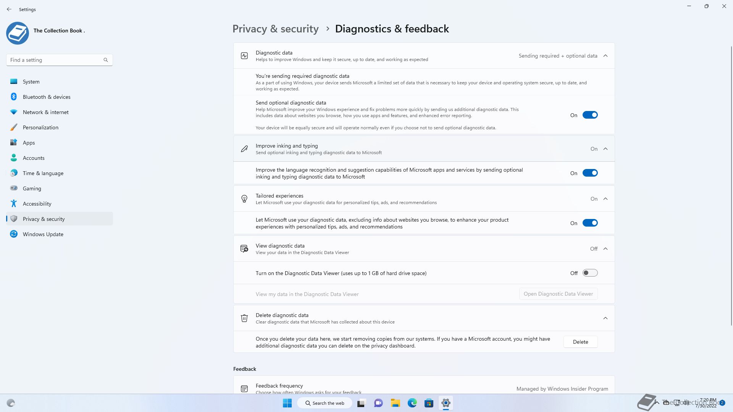
Task: Click the Windows Update sync icon
Action: [x=14, y=234]
